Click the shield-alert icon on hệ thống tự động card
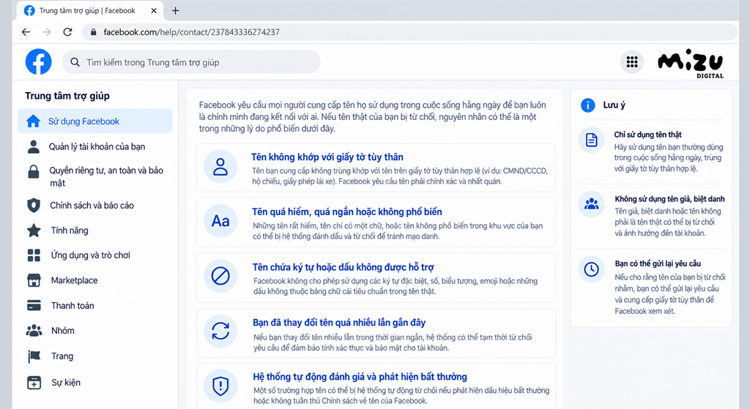This screenshot has width=750, height=409. [220, 386]
